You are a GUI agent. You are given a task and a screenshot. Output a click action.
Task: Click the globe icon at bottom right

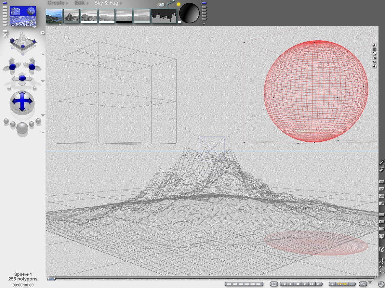pyautogui.click(x=382, y=283)
